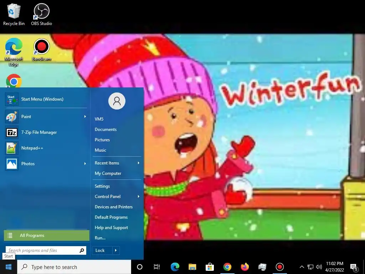
Task: Click the Paint palette icon
Action: 12,117
